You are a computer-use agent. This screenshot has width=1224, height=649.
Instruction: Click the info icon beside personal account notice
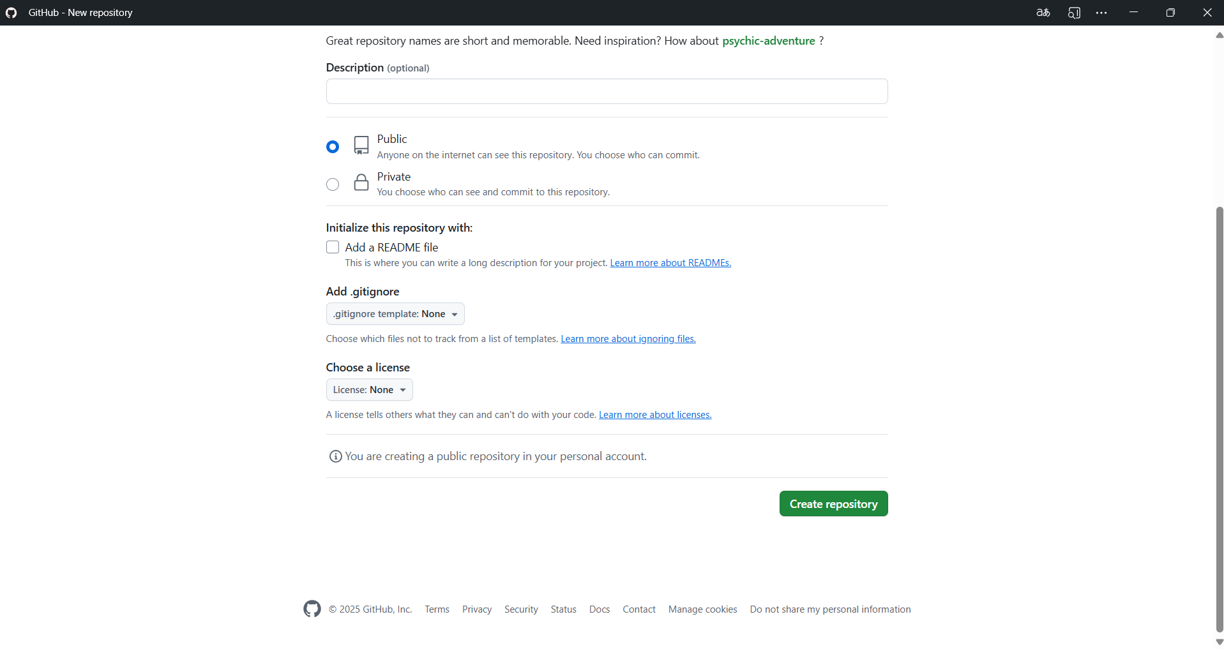335,456
